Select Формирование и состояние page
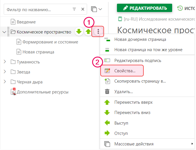196x150 pixels. (x=50, y=42)
